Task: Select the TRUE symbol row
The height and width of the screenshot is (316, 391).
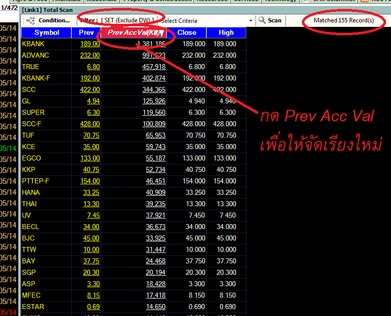Action: [30, 67]
